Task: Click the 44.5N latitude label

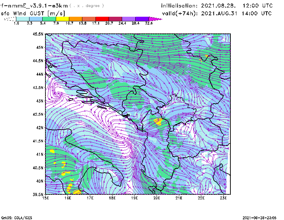Action: pos(38,61)
